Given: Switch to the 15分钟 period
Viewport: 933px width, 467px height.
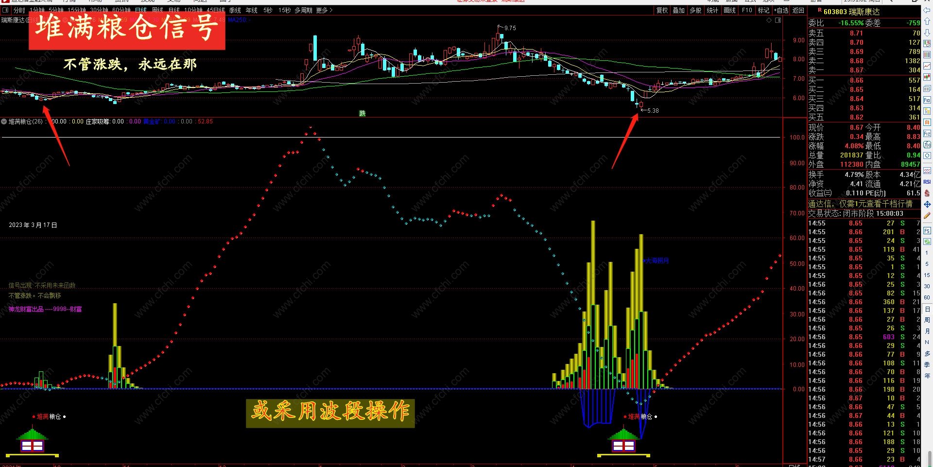Looking at the screenshot, I should click(77, 10).
